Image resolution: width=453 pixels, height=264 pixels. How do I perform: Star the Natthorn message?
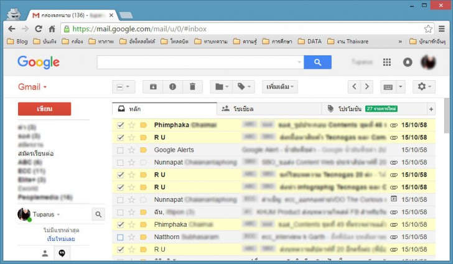131,237
